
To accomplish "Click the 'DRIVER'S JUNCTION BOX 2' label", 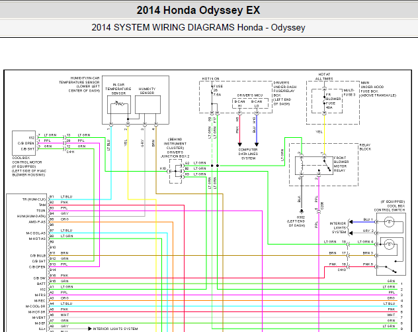I will [175, 154].
